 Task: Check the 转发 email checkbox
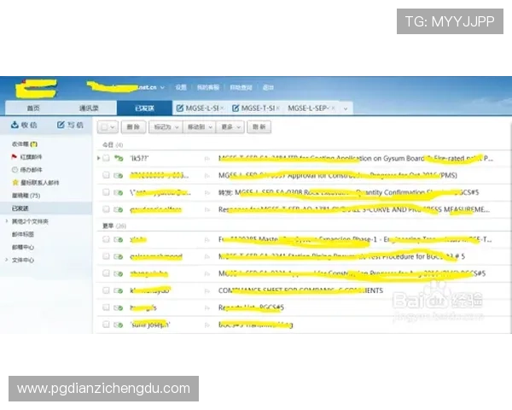[x=106, y=192]
